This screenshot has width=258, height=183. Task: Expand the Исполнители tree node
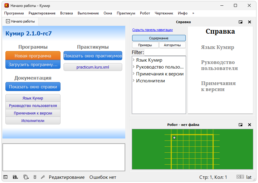pyautogui.click(x=134, y=81)
